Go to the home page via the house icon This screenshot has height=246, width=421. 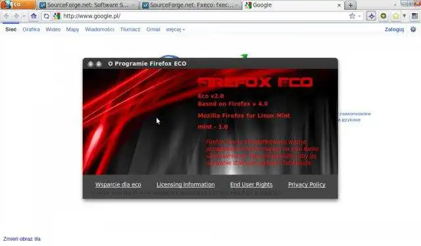coord(34,16)
